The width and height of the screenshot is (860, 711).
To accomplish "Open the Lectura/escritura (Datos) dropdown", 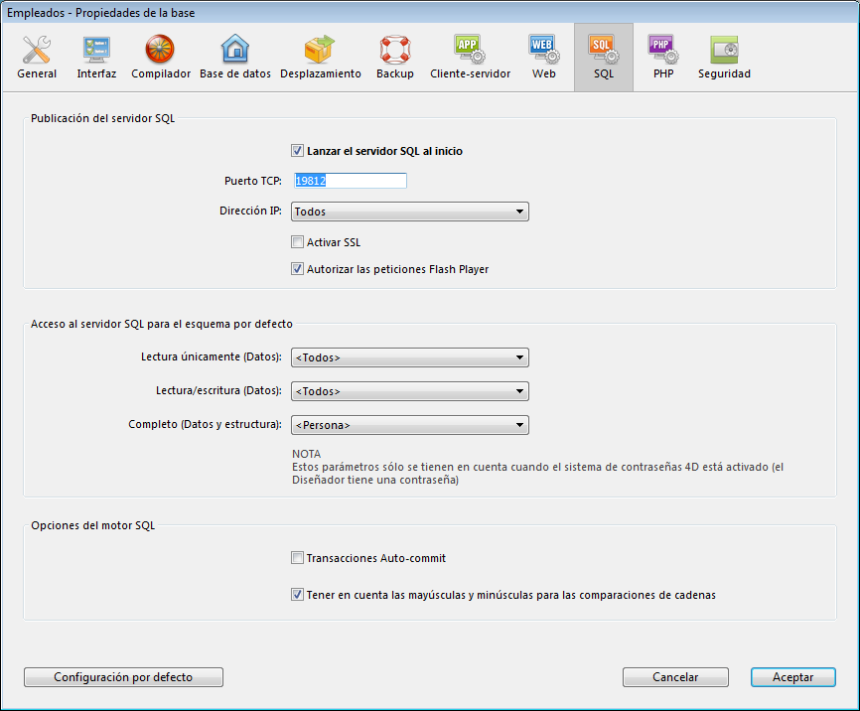I will [x=410, y=391].
